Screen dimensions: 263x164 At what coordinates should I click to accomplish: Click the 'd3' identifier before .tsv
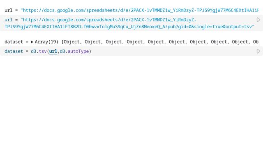[x=34, y=51]
